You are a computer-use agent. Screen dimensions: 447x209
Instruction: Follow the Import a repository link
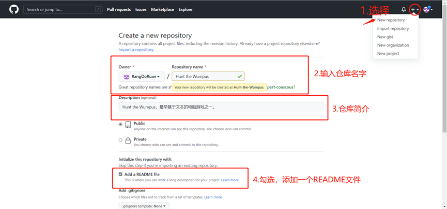pos(136,49)
